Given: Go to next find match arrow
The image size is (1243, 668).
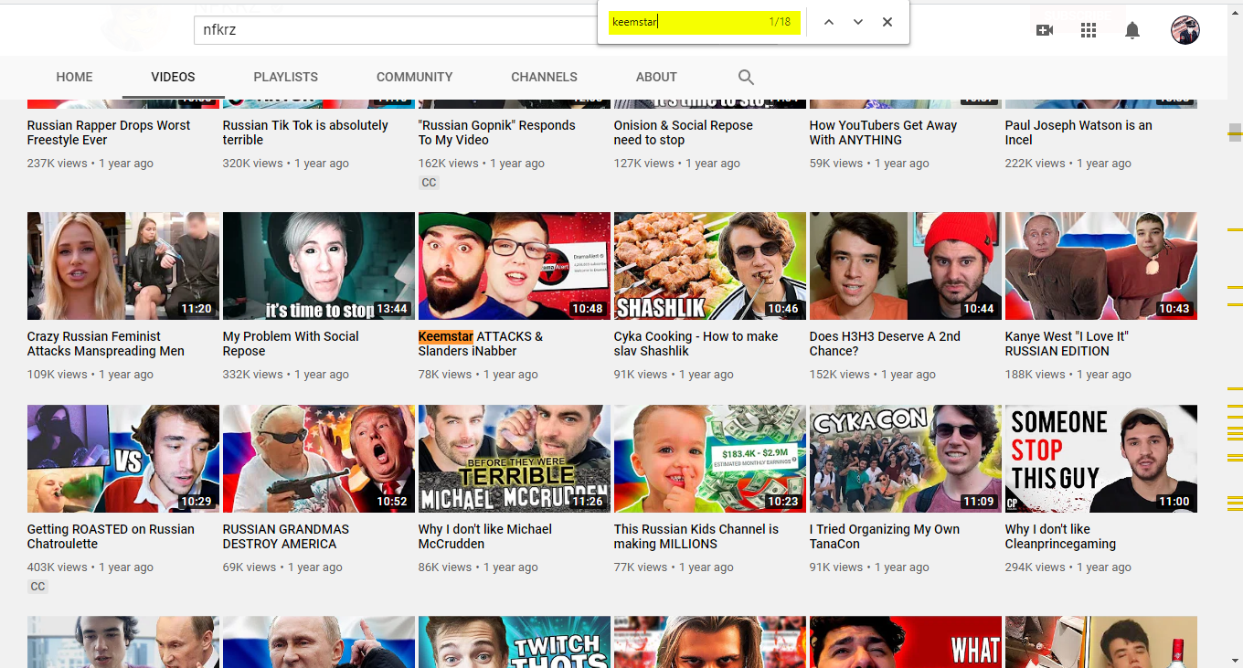Looking at the screenshot, I should coord(858,22).
